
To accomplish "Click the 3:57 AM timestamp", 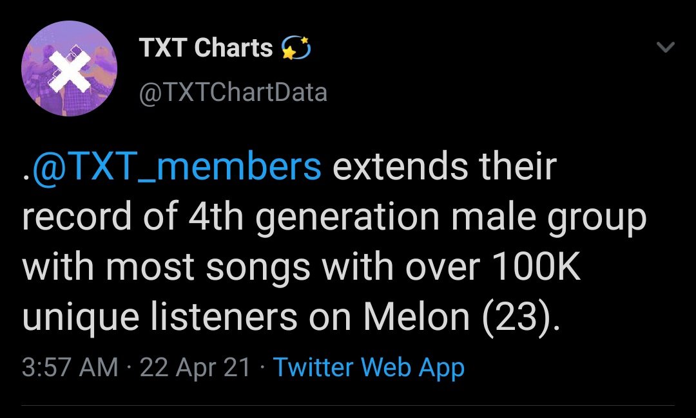I will (70, 368).
